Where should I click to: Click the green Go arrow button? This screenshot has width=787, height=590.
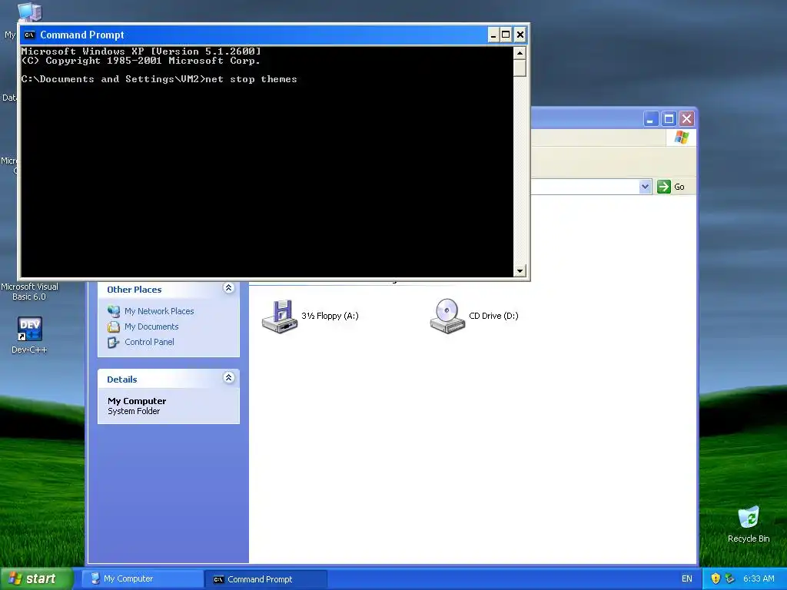tap(663, 187)
